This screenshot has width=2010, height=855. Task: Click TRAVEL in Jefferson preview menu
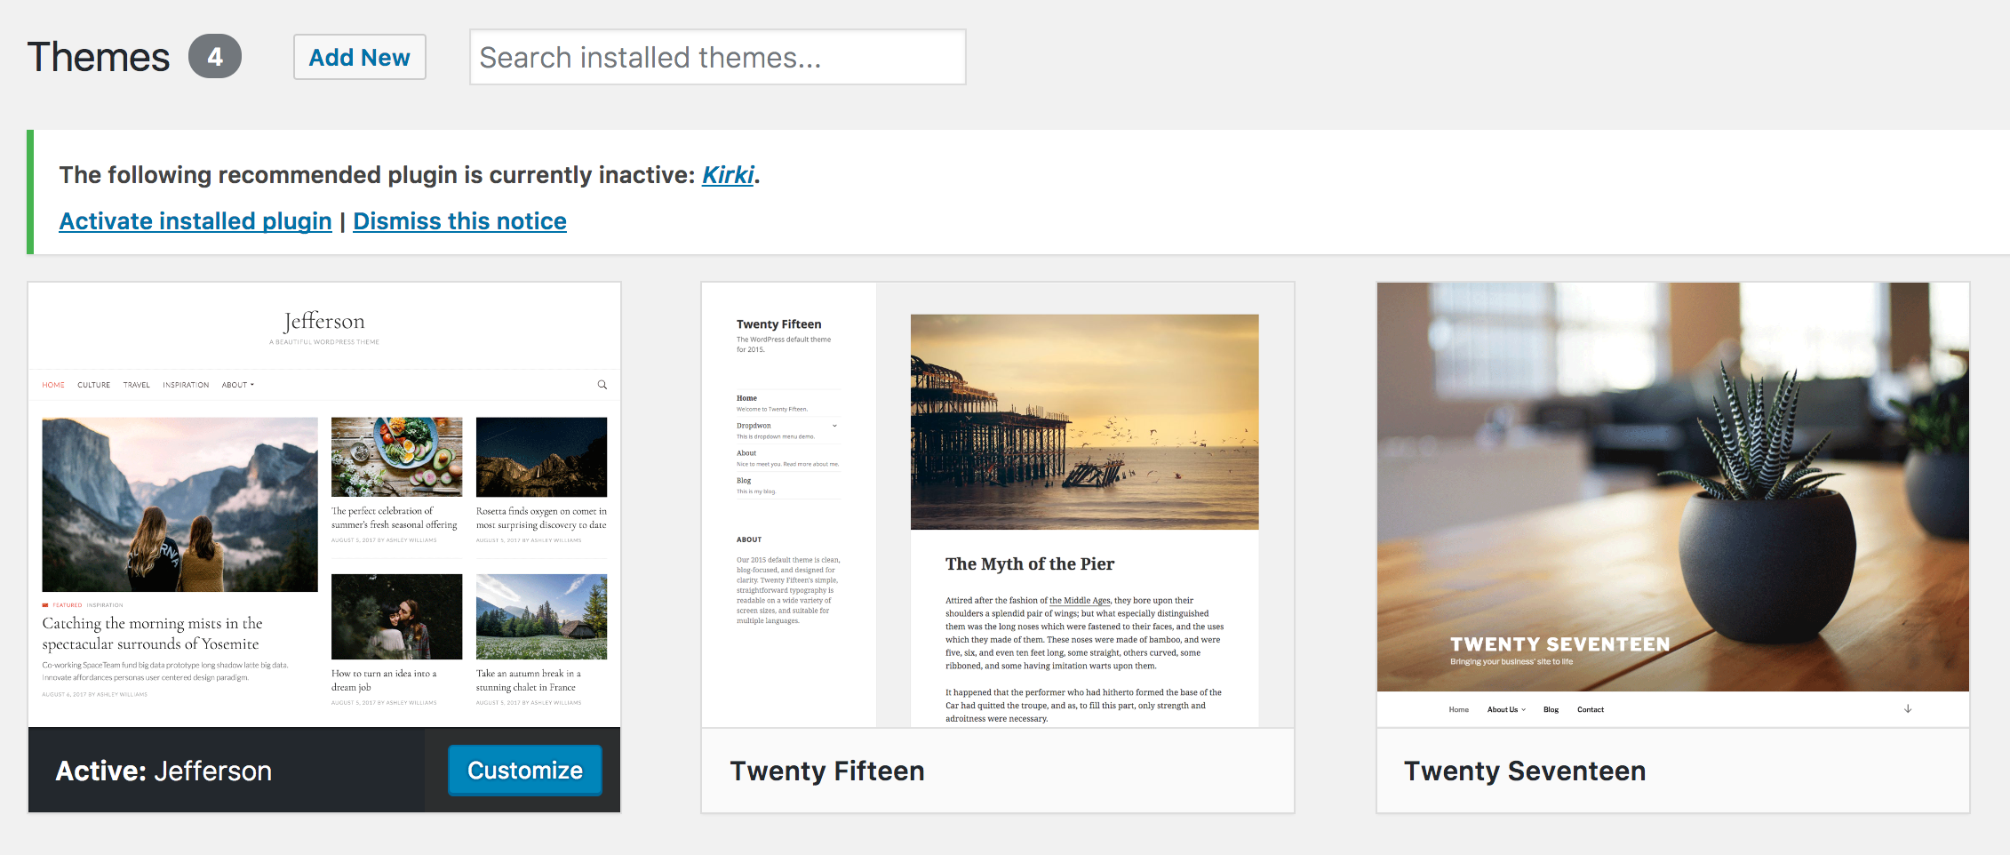(x=137, y=385)
